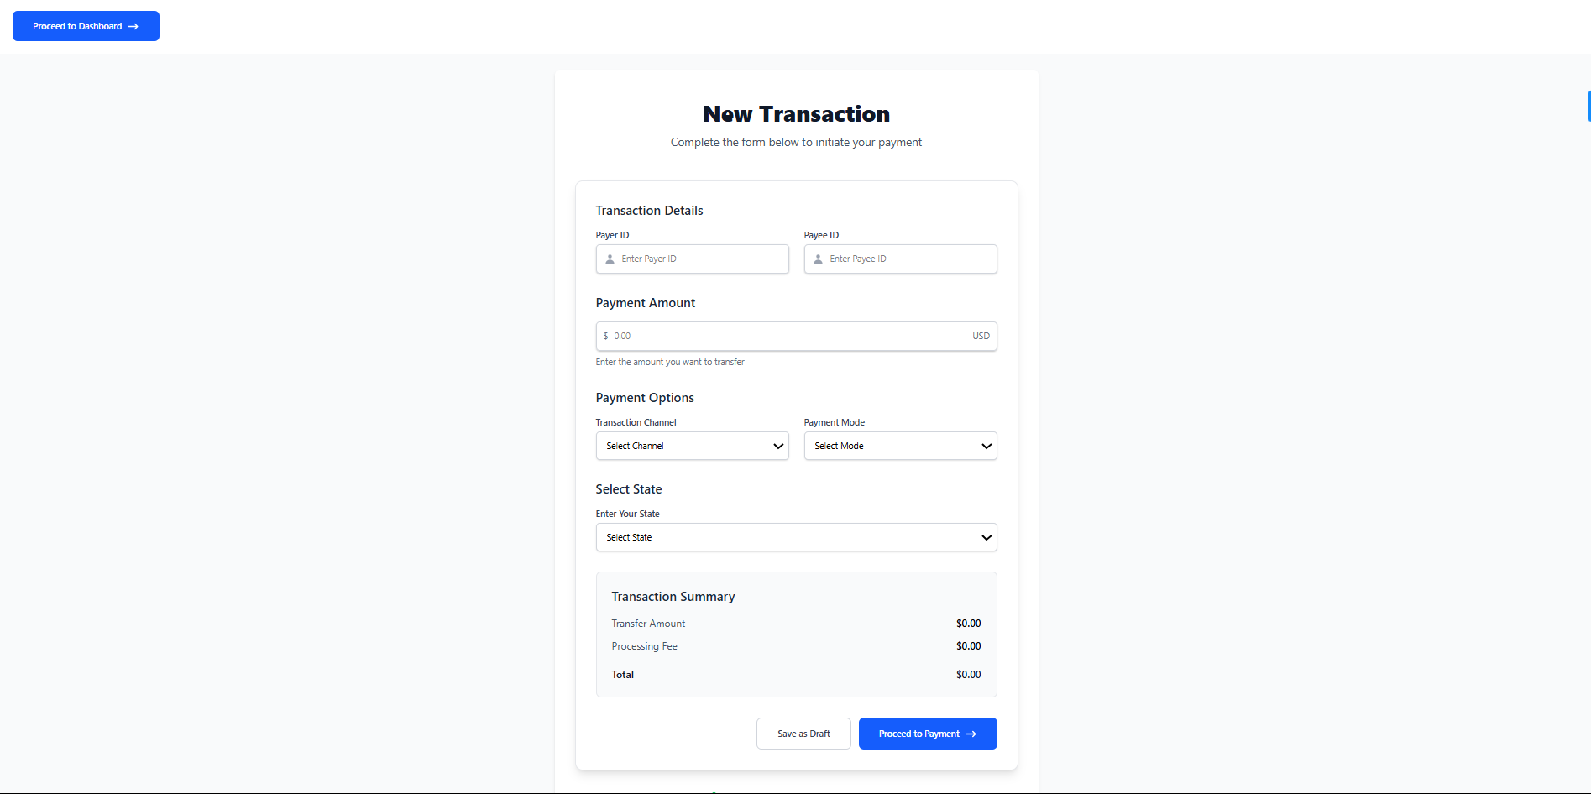Image resolution: width=1591 pixels, height=794 pixels.
Task: Click the person icon in Payer ID field
Action: point(610,259)
